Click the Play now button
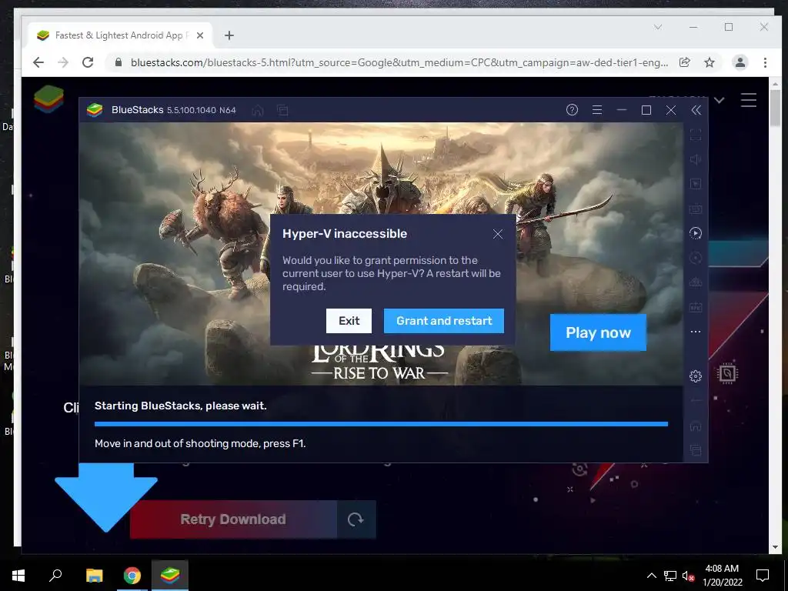The width and height of the screenshot is (788, 591). [598, 332]
